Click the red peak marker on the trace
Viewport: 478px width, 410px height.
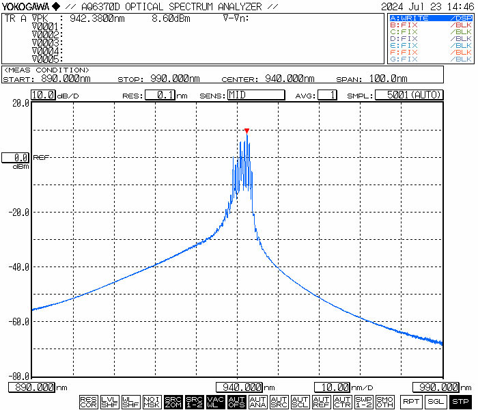(x=247, y=131)
